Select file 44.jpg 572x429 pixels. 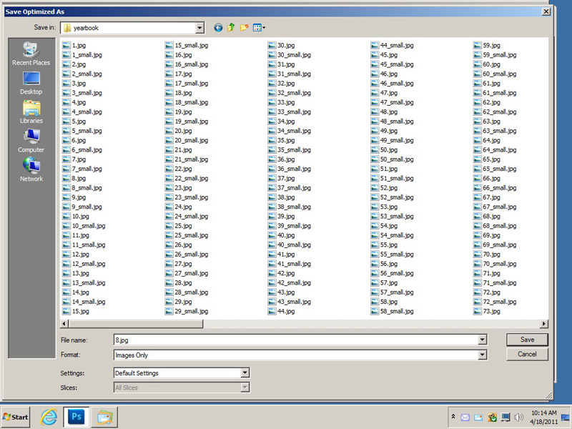(x=281, y=311)
